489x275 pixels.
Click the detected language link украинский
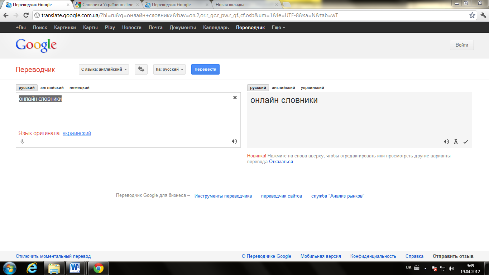coord(77,133)
